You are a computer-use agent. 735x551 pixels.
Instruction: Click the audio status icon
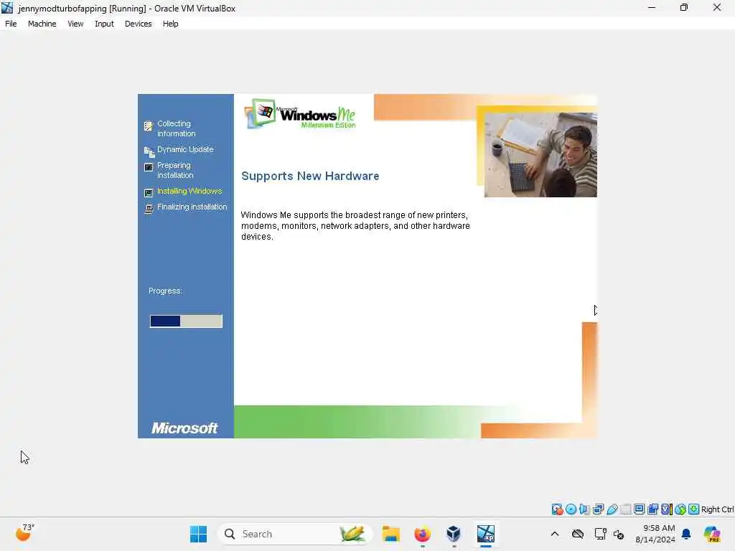click(x=584, y=509)
